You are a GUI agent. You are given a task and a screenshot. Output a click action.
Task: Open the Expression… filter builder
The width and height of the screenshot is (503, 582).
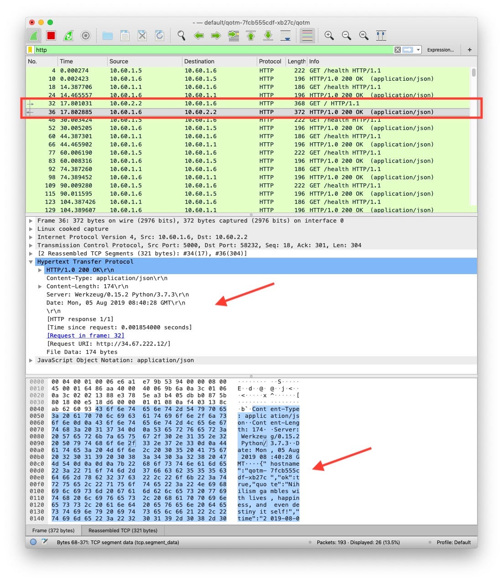(x=440, y=50)
